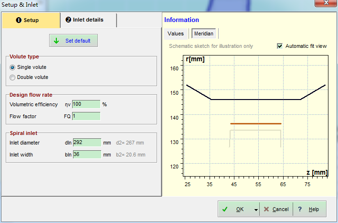
Task: Click the 'd2= 267 mm' hint text
Action: (130, 143)
